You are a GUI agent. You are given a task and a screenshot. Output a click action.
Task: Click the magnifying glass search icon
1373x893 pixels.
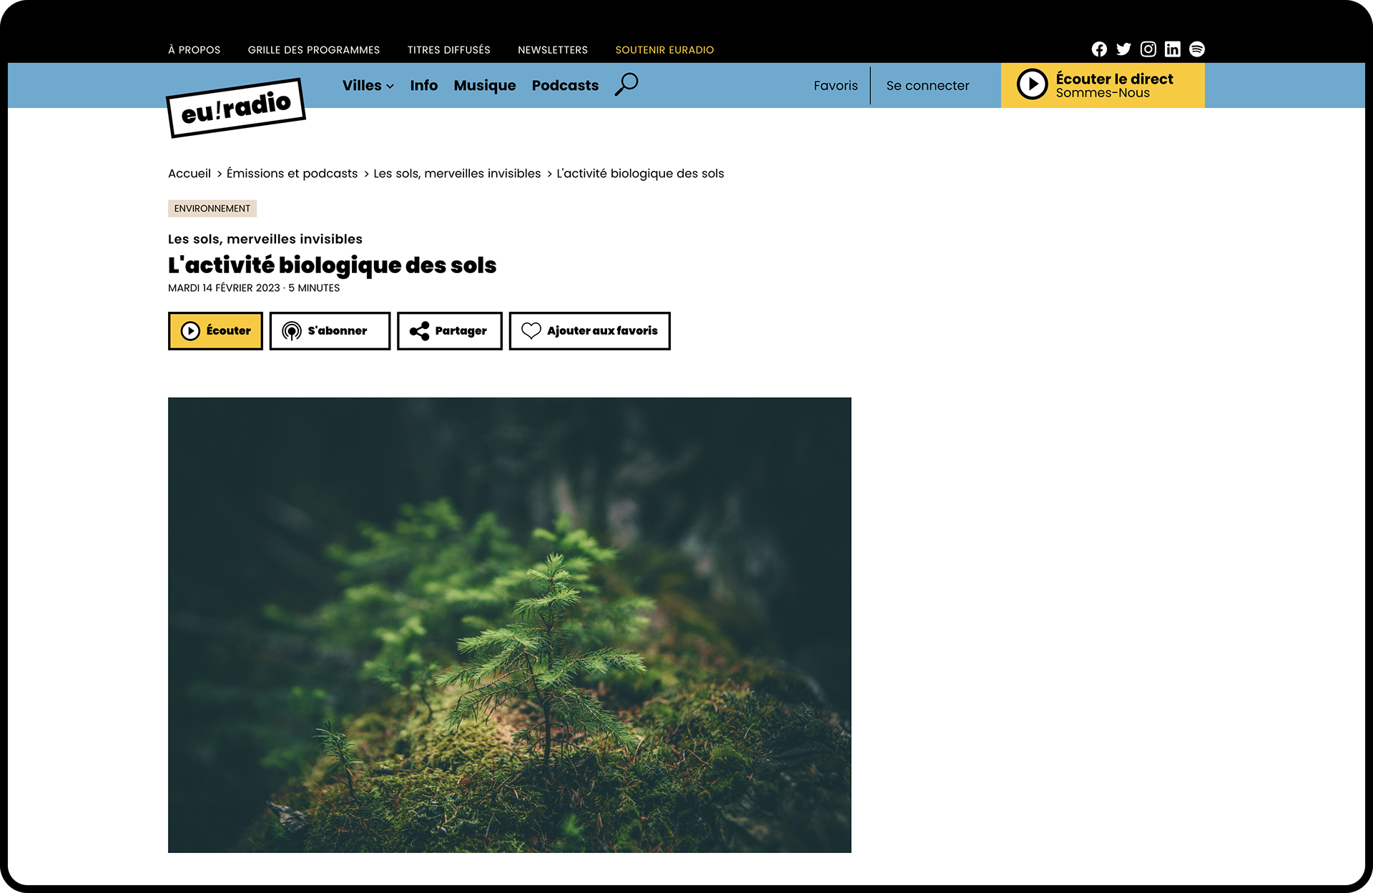tap(626, 84)
